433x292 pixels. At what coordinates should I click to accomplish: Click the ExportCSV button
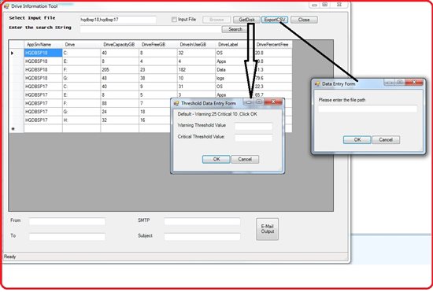coord(275,20)
